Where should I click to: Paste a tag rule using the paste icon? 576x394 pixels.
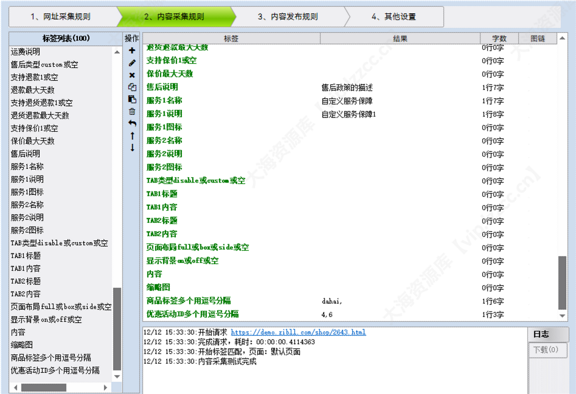131,99
